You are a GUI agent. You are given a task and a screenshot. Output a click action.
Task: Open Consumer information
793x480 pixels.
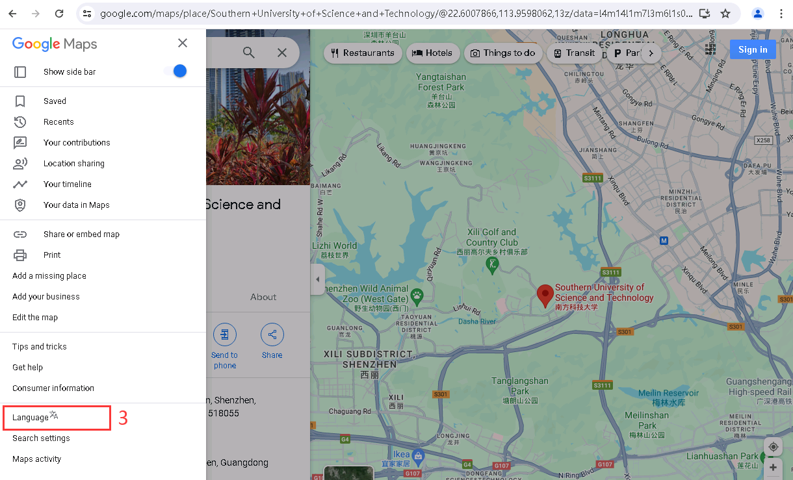click(53, 388)
